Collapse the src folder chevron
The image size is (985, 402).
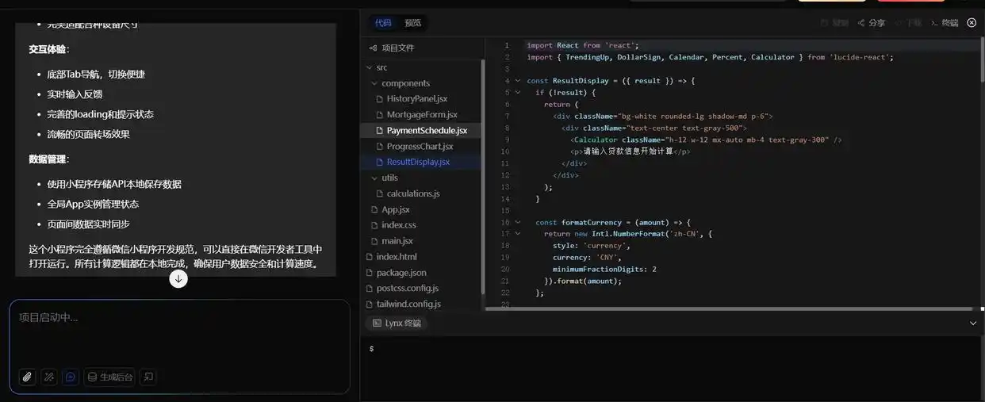[x=369, y=67]
